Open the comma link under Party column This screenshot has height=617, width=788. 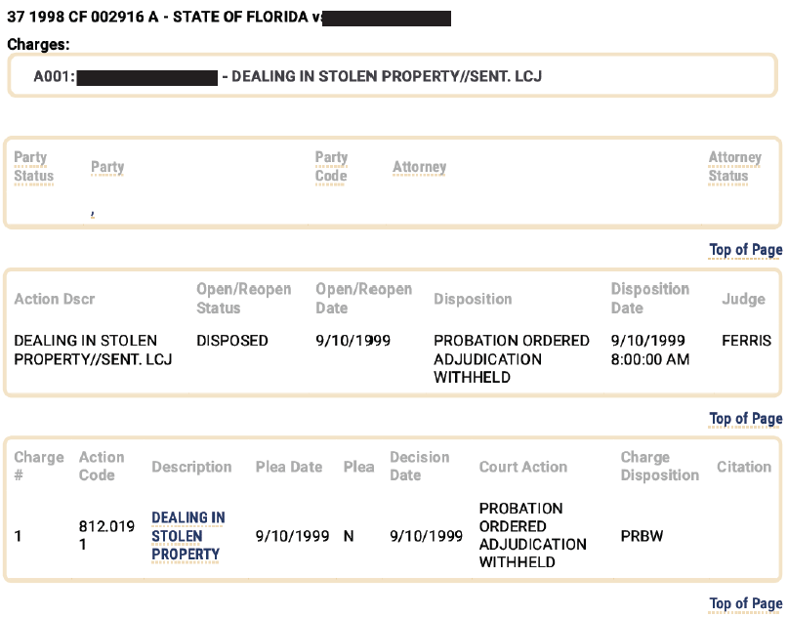point(93,215)
